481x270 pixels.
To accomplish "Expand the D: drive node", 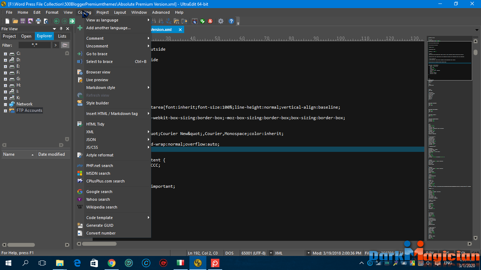I will 5,60.
